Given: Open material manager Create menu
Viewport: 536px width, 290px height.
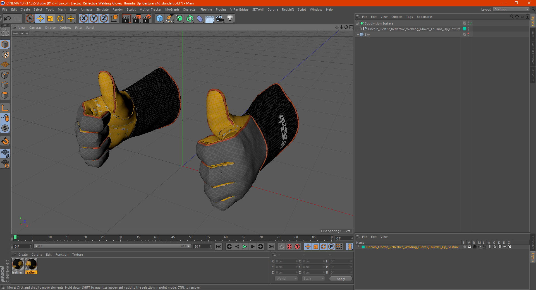Looking at the screenshot, I should tap(23, 255).
